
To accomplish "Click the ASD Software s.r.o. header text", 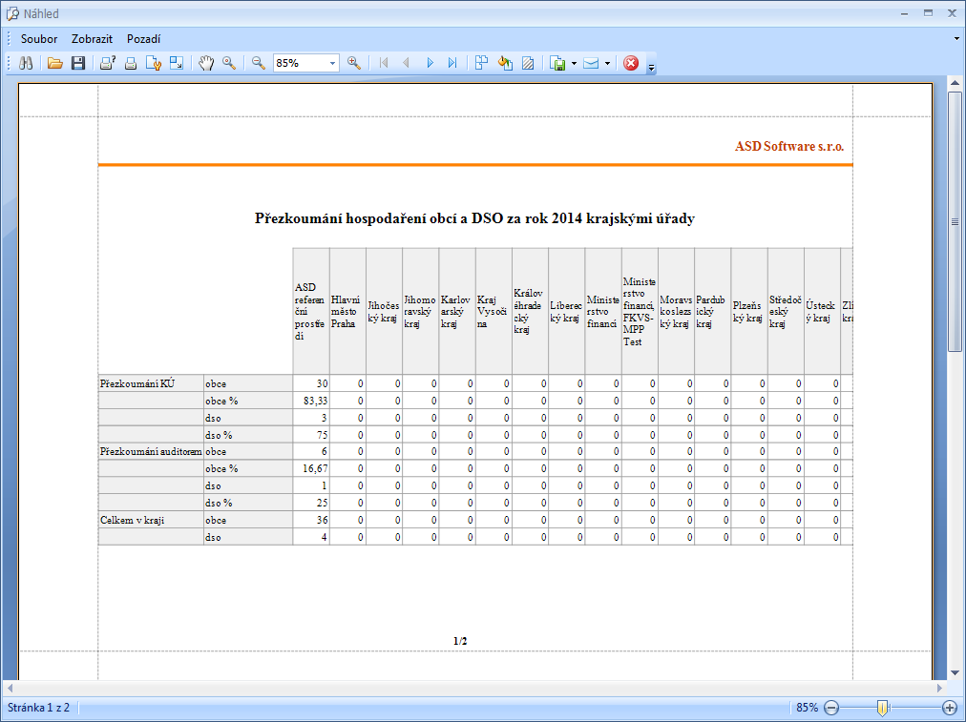I will pos(789,147).
